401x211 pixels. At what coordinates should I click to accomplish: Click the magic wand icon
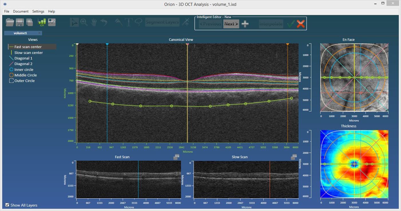186,22
